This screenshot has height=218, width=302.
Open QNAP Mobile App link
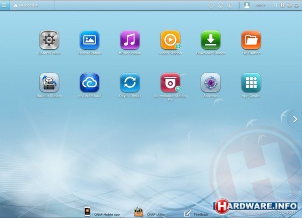click(102, 212)
